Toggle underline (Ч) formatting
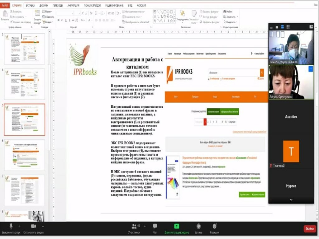The image size is (319, 239). click(x=66, y=20)
